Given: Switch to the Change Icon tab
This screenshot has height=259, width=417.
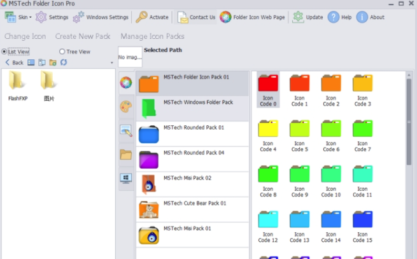Looking at the screenshot, I should pos(25,36).
